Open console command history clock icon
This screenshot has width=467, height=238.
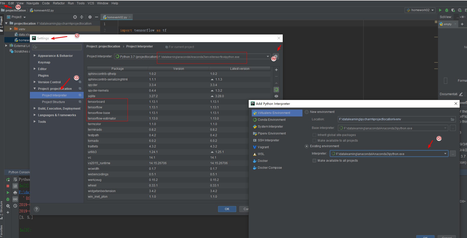[x=15, y=206]
